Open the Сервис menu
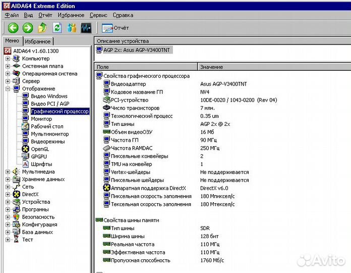Image resolution: width=351 pixels, height=273 pixels. coord(98,15)
